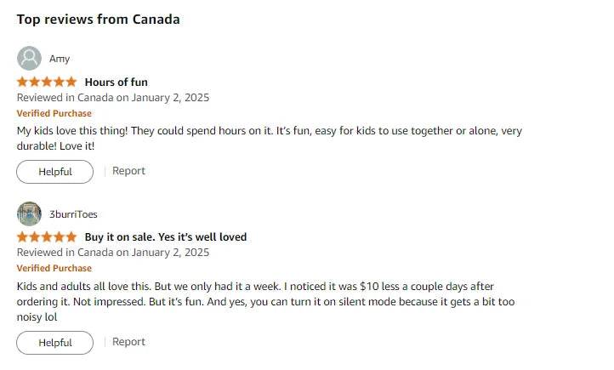Visit Amy's reviewer profile name
This screenshot has height=370, width=614.
[x=60, y=59]
